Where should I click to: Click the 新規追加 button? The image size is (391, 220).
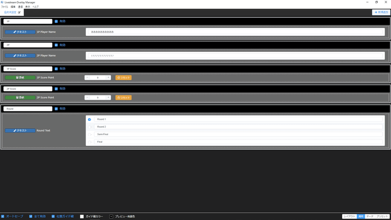(381, 12)
